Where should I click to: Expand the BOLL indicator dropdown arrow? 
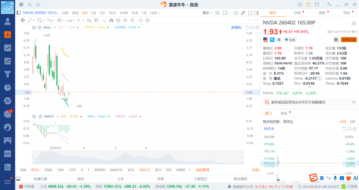click(x=55, y=28)
